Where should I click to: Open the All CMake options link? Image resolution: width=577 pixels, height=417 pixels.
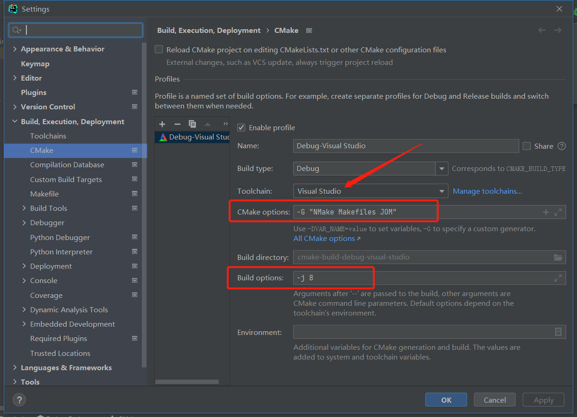click(327, 238)
